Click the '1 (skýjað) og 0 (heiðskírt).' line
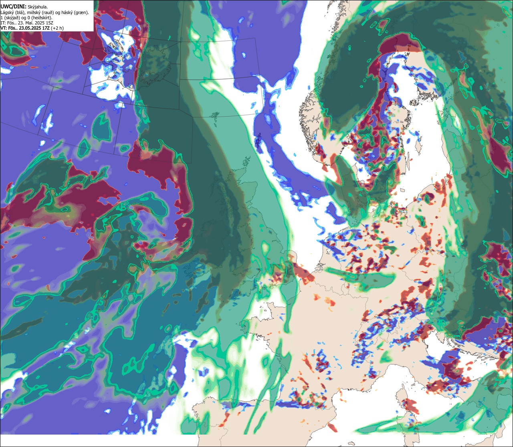Screen dimensions: 513x447 pos(26,18)
